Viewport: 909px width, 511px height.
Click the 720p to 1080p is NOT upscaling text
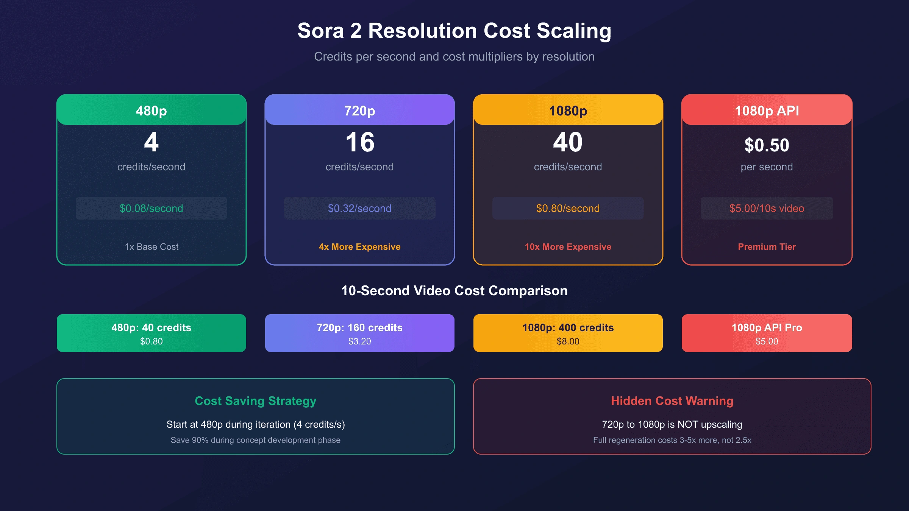672,425
